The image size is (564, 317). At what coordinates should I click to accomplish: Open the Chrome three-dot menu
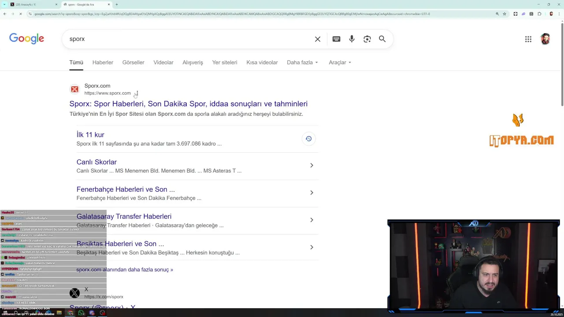(x=559, y=14)
